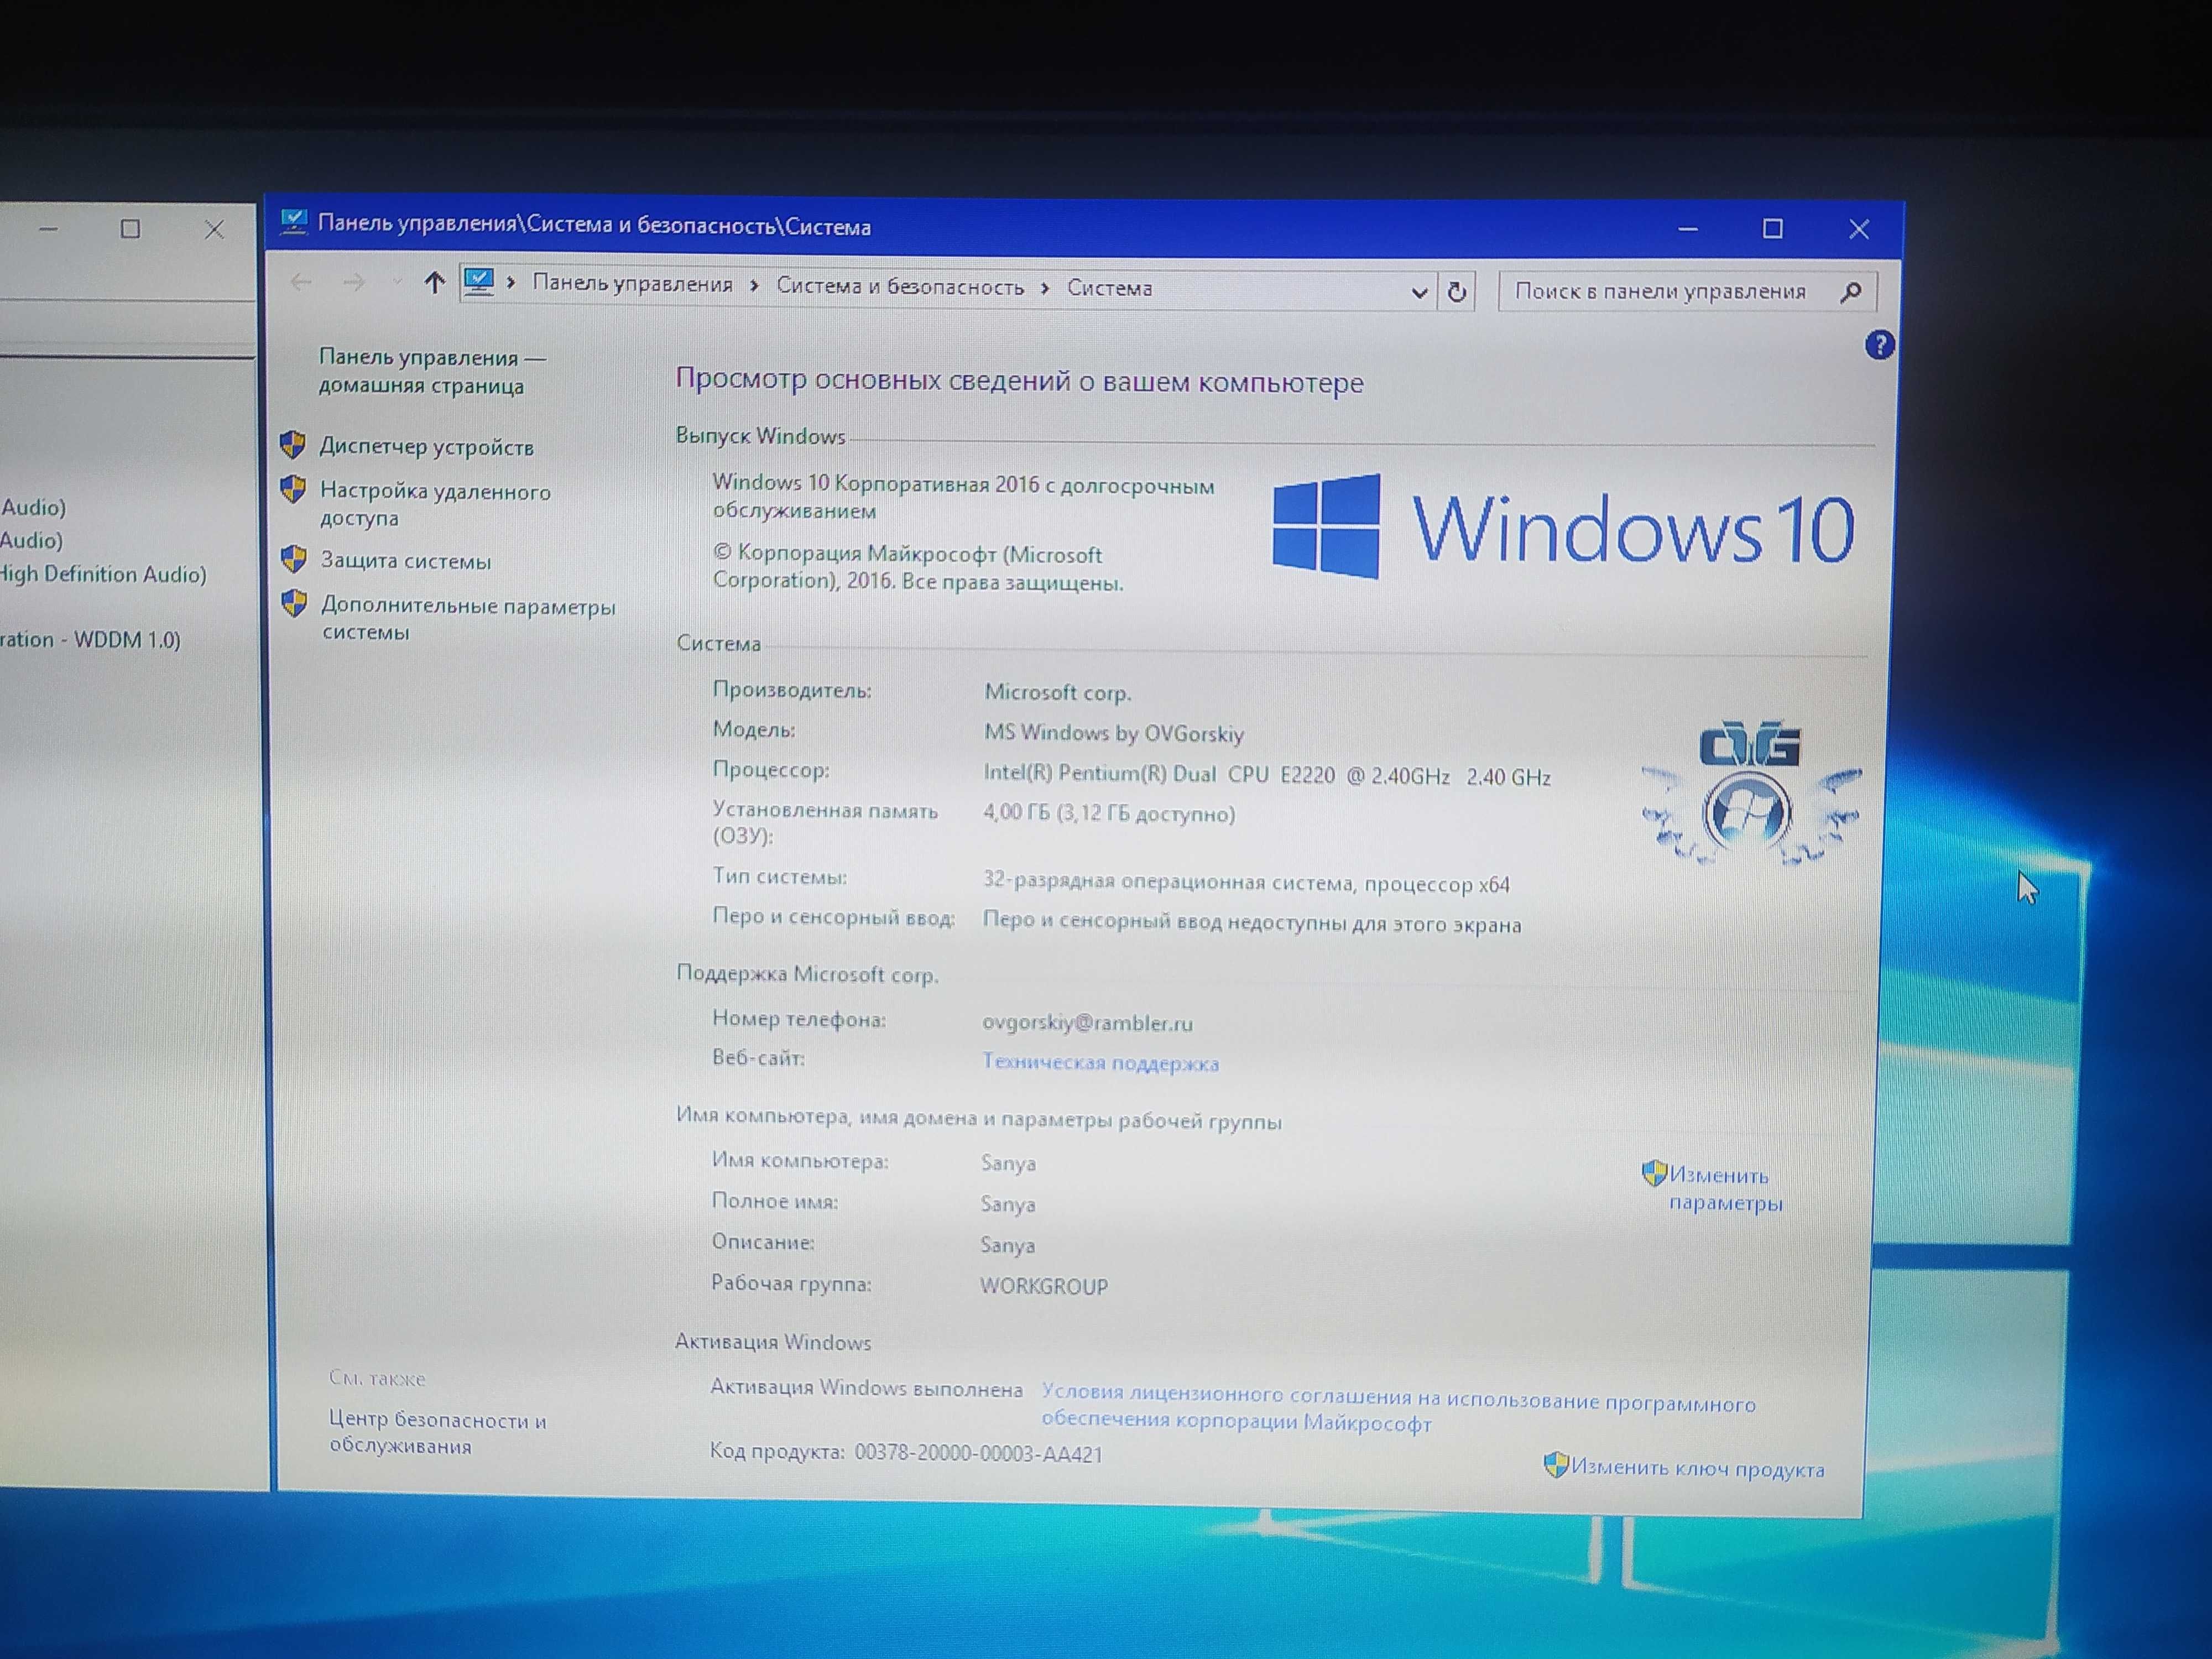The width and height of the screenshot is (2212, 1659).
Task: Open Защита системы link
Action: (405, 561)
